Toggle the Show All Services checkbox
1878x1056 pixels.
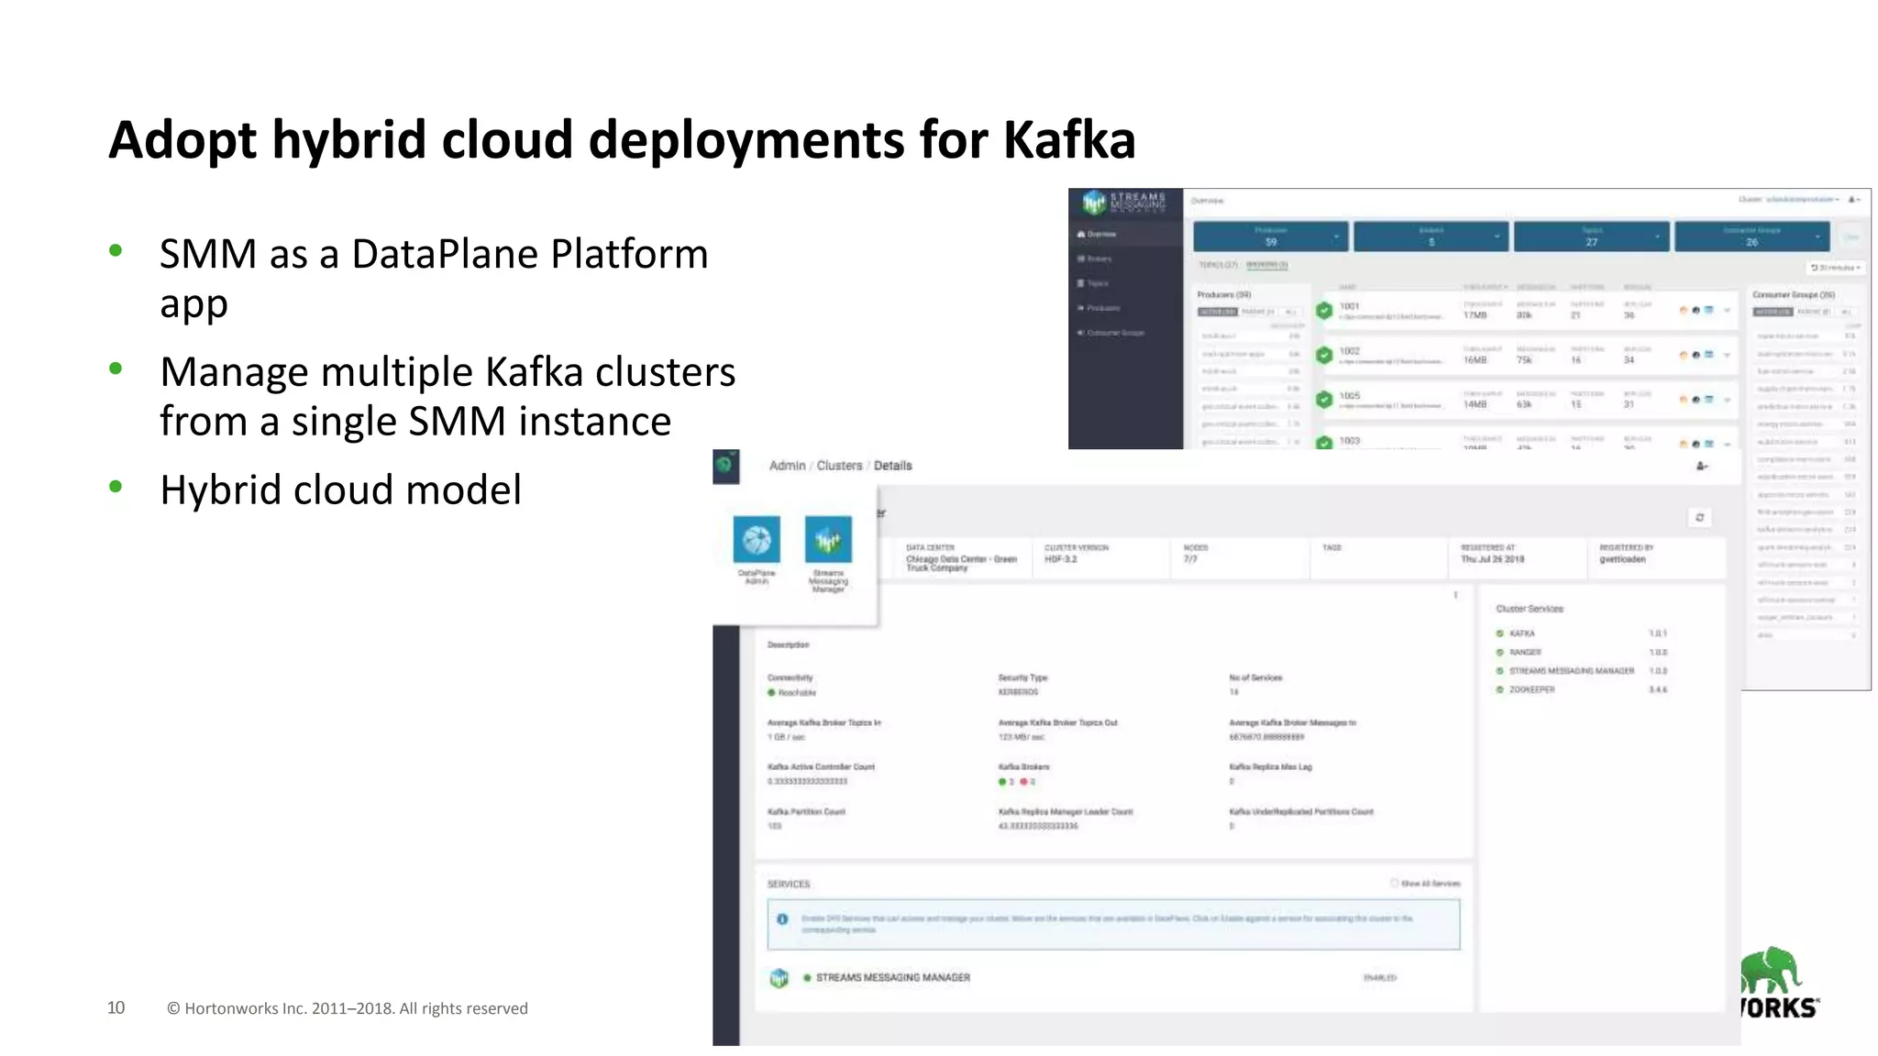click(x=1394, y=884)
